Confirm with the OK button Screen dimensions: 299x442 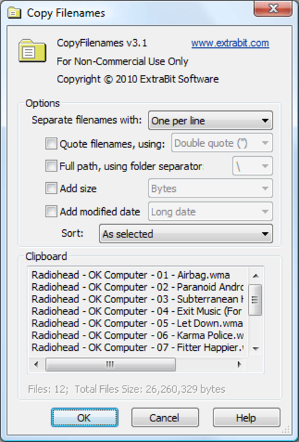(84, 417)
